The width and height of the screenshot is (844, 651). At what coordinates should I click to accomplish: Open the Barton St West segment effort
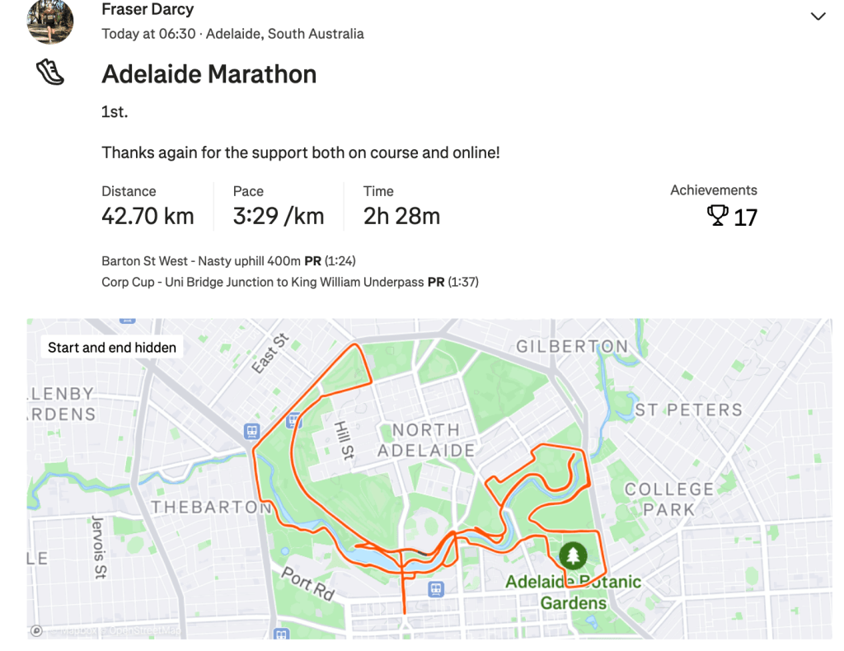[228, 261]
